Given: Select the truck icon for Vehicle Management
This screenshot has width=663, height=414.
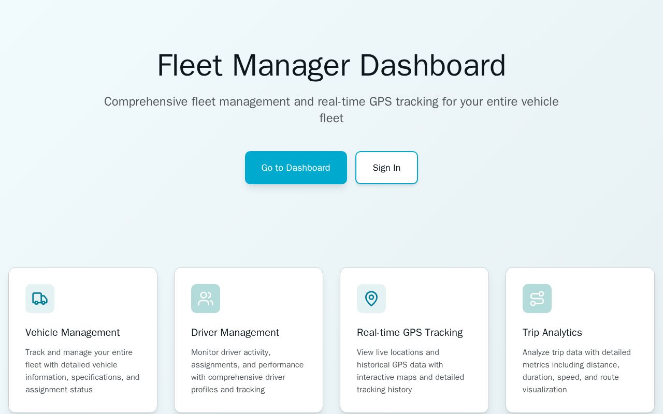Looking at the screenshot, I should (x=40, y=299).
